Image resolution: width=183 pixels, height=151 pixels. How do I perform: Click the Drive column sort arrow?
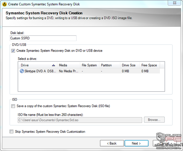[53, 65]
